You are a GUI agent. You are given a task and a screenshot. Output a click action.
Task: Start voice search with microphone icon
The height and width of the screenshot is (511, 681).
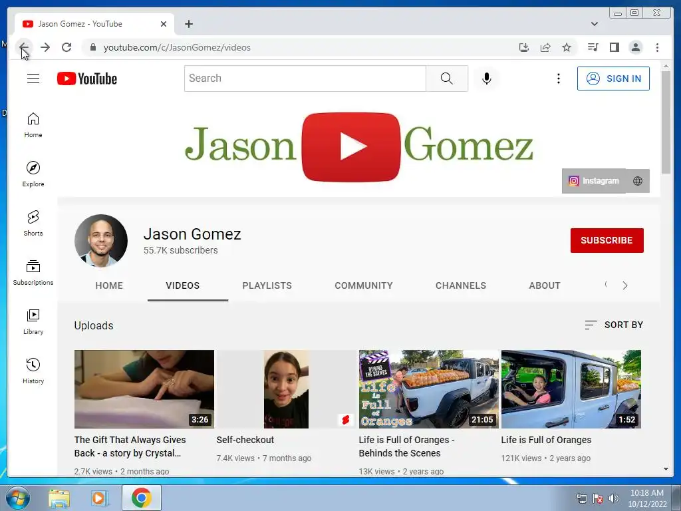point(486,79)
